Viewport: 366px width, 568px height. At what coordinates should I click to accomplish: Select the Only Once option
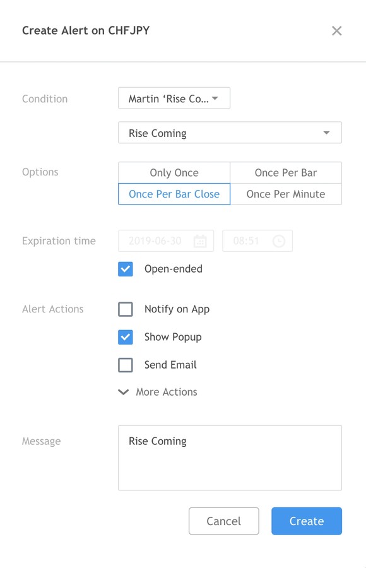(x=174, y=173)
